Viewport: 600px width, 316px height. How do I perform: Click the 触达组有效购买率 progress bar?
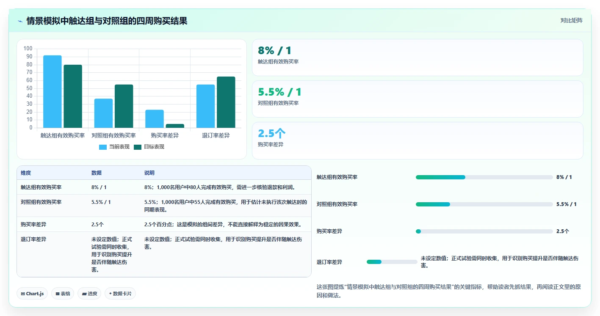(484, 177)
